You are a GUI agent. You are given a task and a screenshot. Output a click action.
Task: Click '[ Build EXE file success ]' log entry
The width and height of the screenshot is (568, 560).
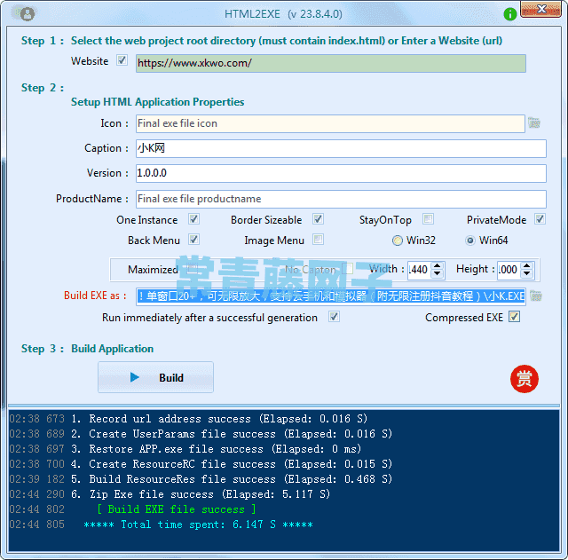pos(177,509)
